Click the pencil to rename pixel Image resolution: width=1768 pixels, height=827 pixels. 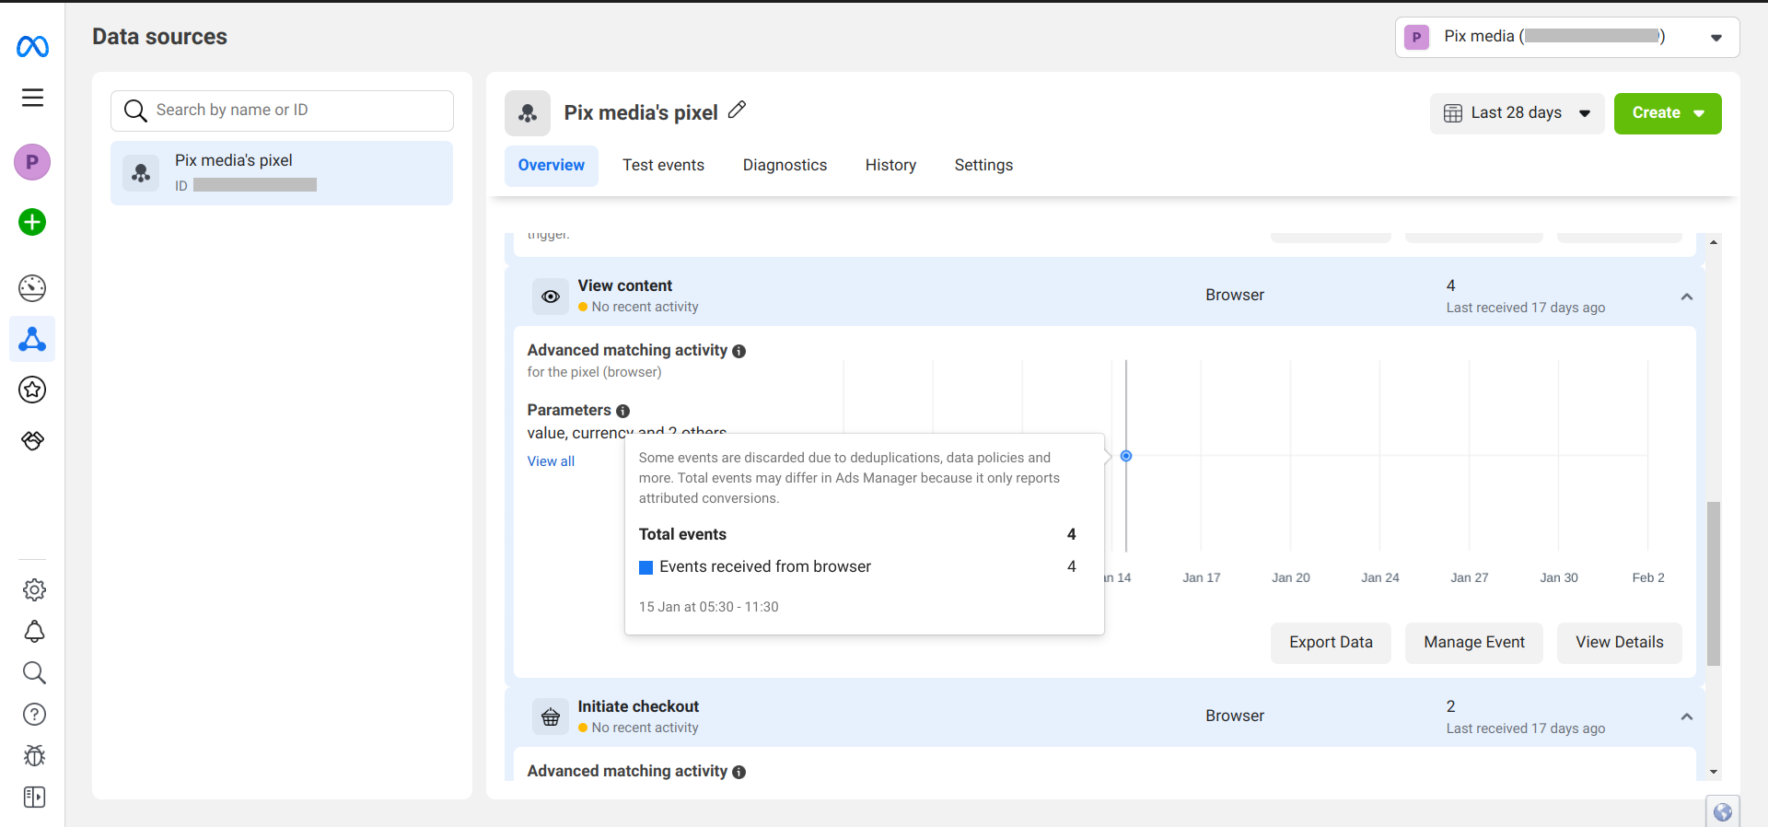point(737,111)
